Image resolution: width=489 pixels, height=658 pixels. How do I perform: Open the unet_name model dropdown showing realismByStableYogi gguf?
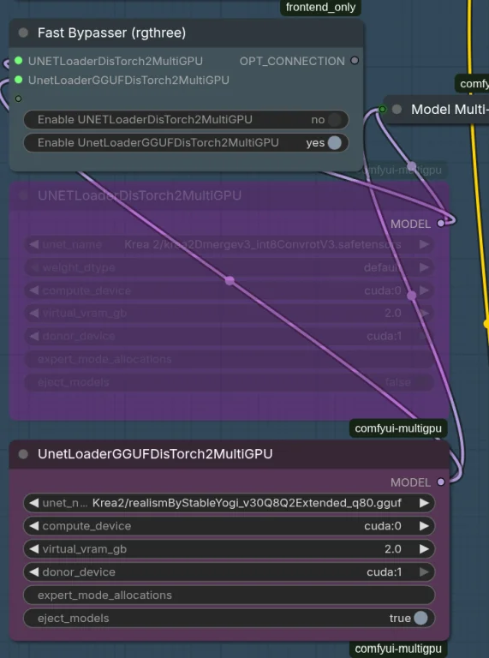229,503
